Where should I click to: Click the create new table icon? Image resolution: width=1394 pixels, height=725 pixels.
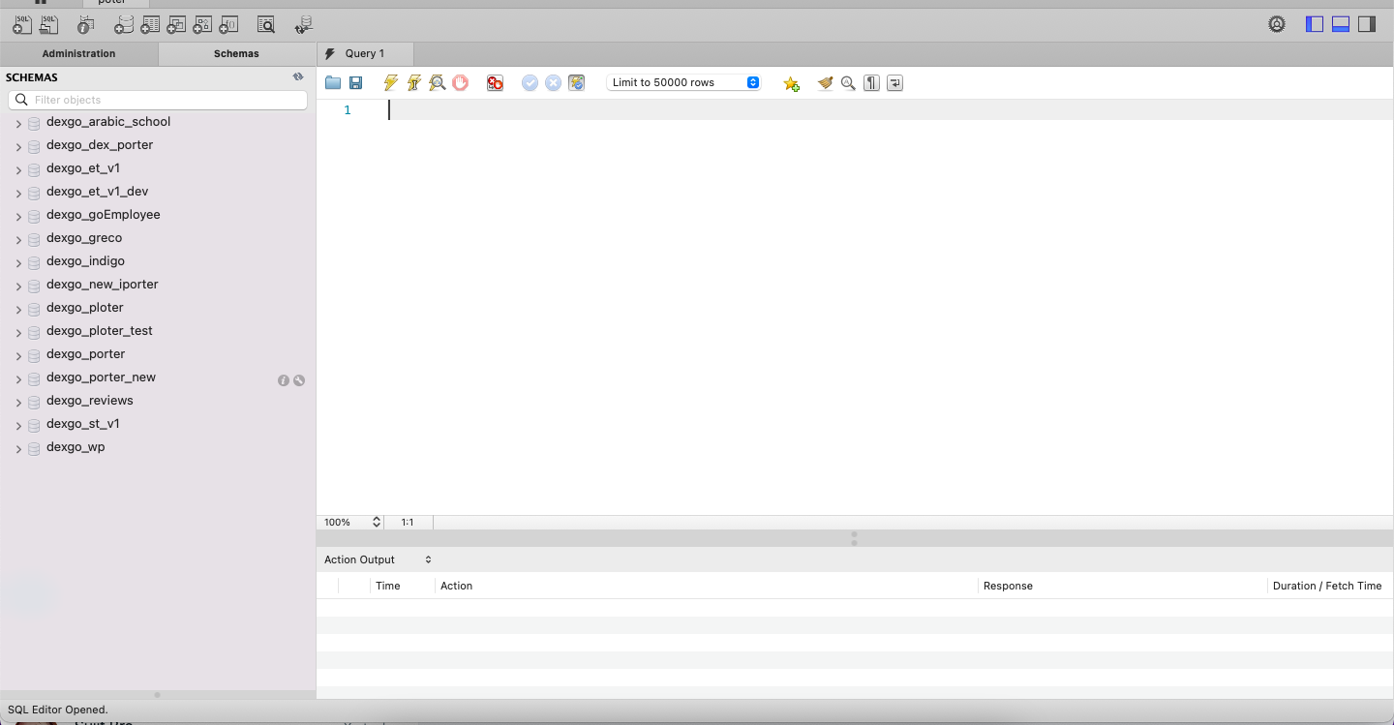[150, 25]
